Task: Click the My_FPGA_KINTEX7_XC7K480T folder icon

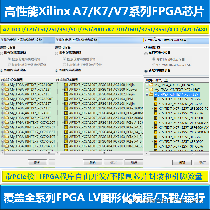Action: click(x=7, y=146)
